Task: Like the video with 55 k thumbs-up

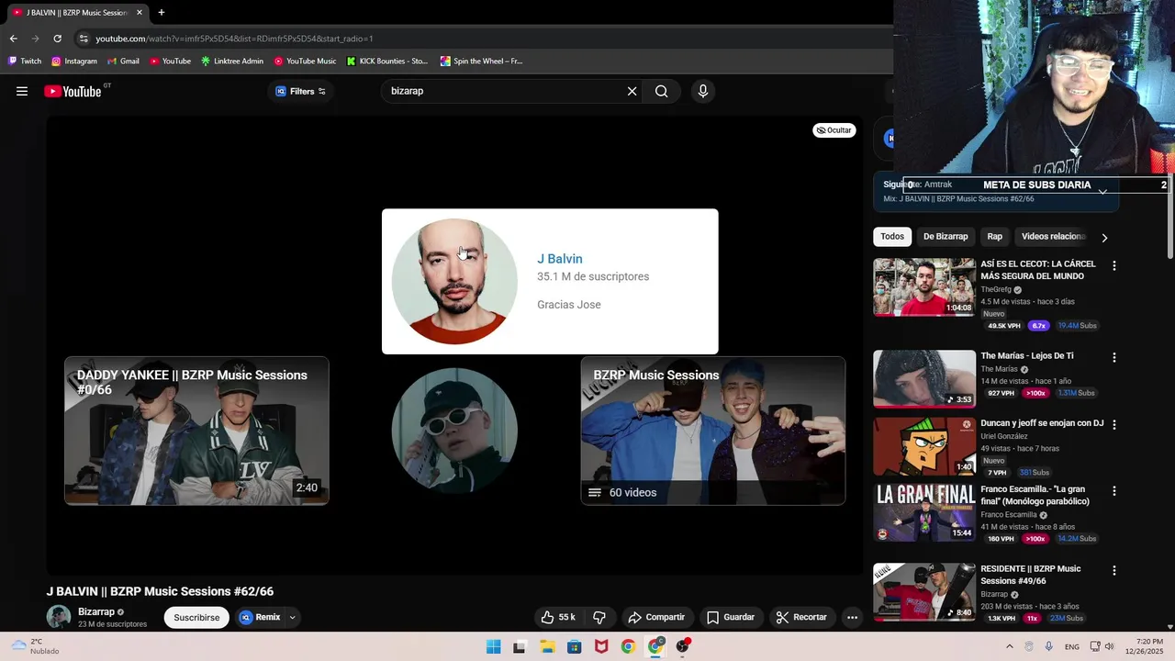Action: pos(559,617)
